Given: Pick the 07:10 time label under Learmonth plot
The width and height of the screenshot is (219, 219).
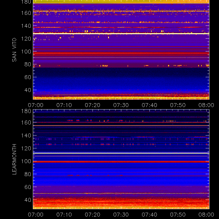Looking at the screenshot, I should (64, 215).
